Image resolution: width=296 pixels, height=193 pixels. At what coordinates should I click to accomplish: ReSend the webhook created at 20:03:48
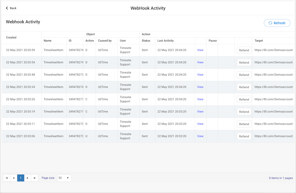(244, 75)
